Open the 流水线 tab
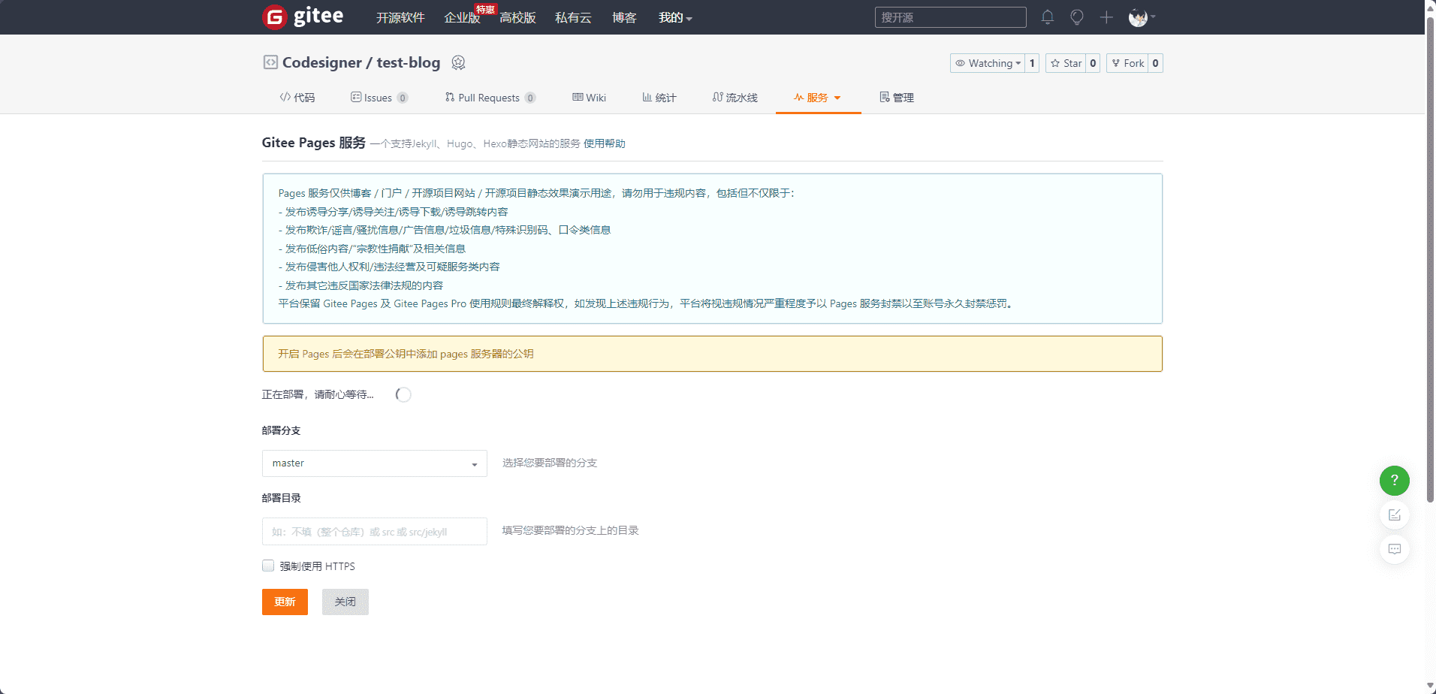The width and height of the screenshot is (1436, 694). pyautogui.click(x=735, y=98)
